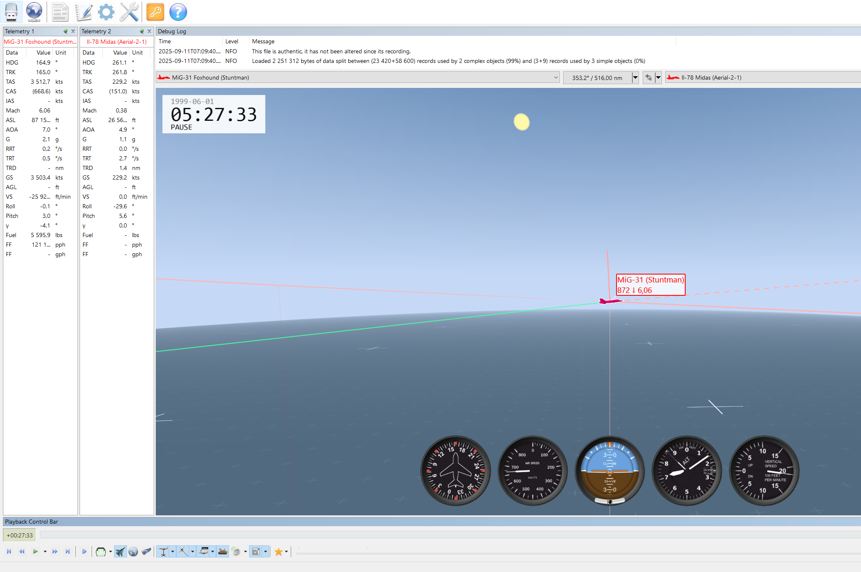This screenshot has height=572, width=861.
Task: Open settings via blue gear icon
Action: click(x=106, y=12)
